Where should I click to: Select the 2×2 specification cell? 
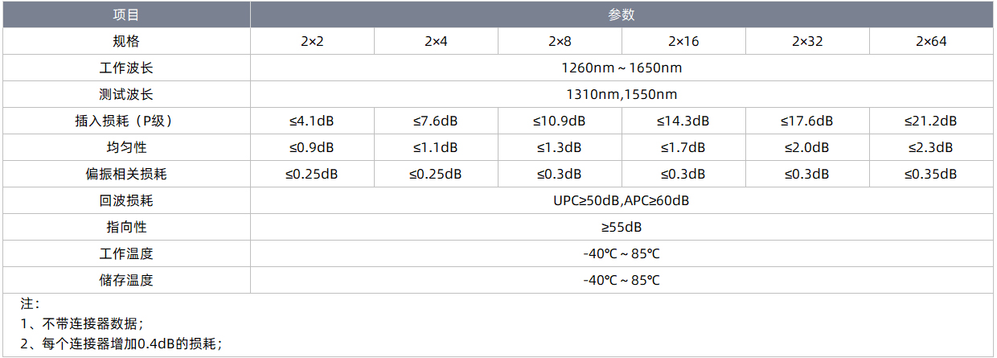(312, 41)
